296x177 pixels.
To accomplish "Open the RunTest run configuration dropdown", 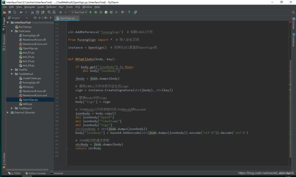I will (79, 12).
